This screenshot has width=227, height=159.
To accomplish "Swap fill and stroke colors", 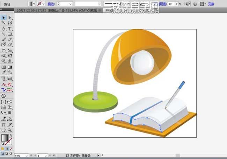I will click(x=11, y=135).
